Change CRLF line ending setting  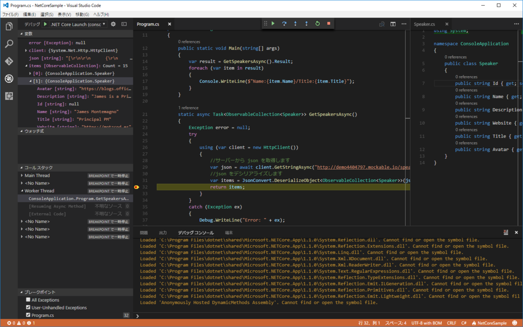point(451,323)
